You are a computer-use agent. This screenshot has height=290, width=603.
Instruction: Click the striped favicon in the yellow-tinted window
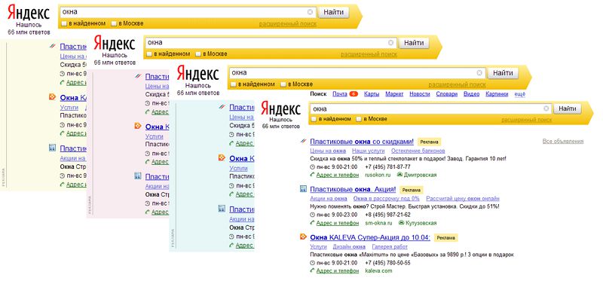click(x=53, y=47)
